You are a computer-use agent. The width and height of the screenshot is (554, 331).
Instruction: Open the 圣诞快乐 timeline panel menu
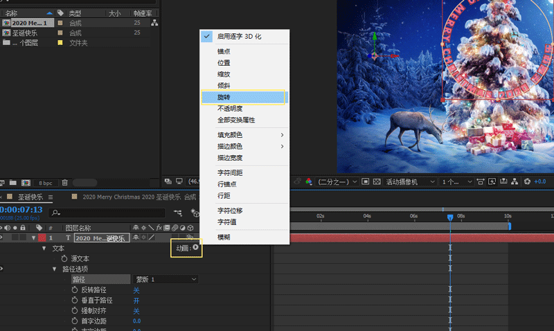pyautogui.click(x=51, y=197)
